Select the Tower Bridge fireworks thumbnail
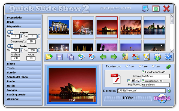 [83, 27]
